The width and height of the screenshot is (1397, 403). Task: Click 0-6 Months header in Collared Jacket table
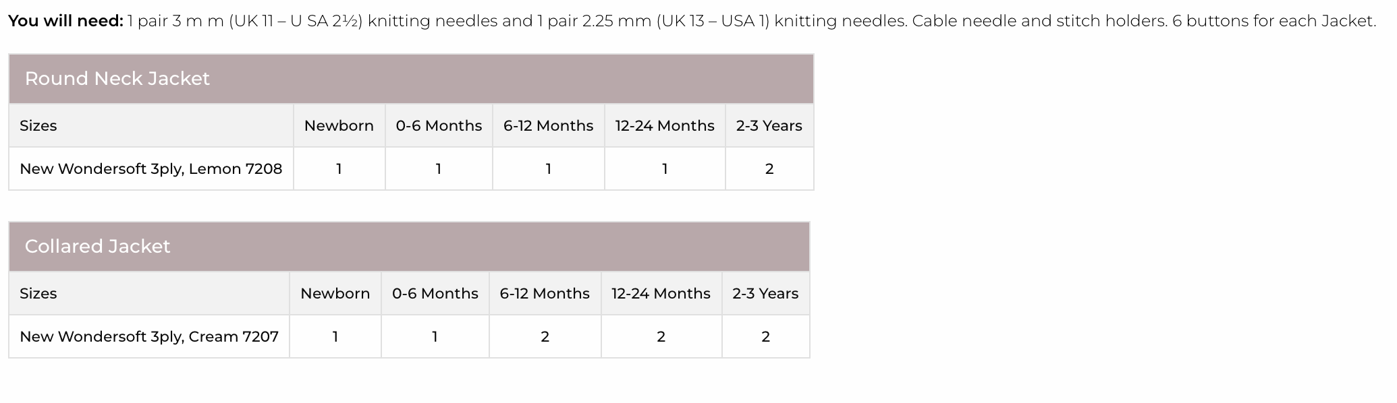435,294
